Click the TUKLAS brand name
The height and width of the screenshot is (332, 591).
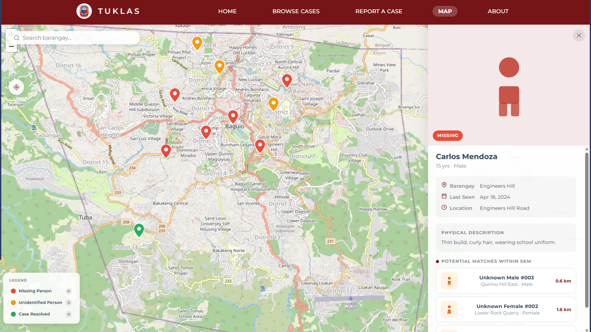click(118, 11)
